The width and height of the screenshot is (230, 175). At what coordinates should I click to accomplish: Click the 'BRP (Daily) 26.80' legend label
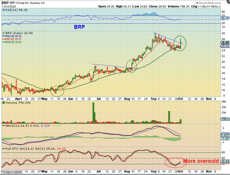[x=19, y=33]
